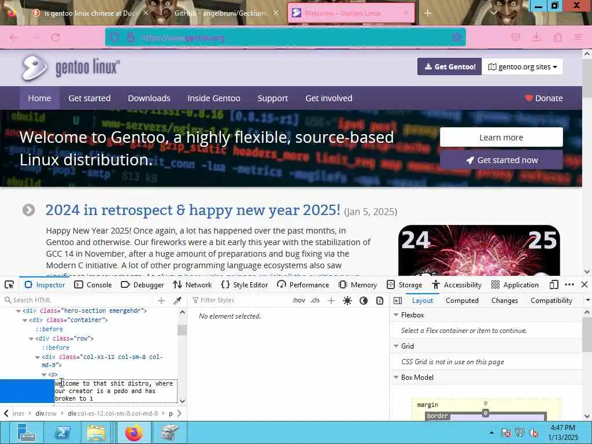This screenshot has height=444, width=592.
Task: Toggle the .cls classes panel
Action: point(315,300)
